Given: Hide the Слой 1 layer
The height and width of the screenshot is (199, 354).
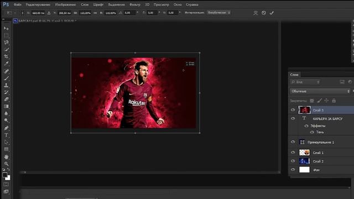Looking at the screenshot, I should coord(293,153).
